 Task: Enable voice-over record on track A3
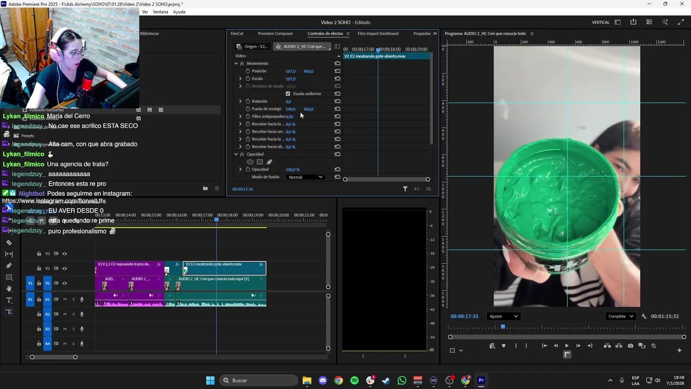coord(82,329)
